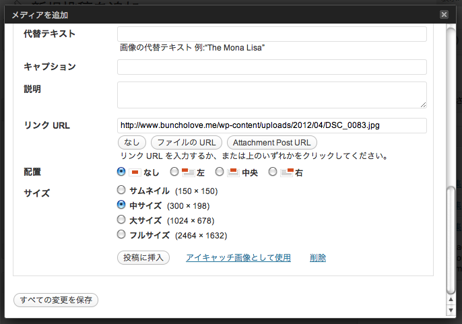462x324 pixels.
Task: Click the ファイルの URL button
Action: [x=187, y=143]
